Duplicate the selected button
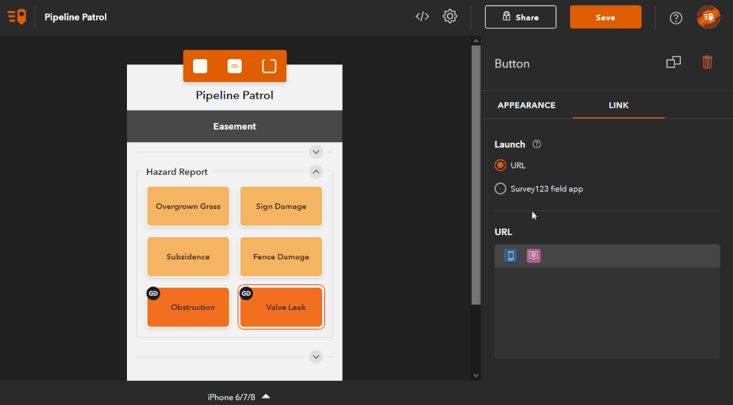The height and width of the screenshot is (405, 733). (x=673, y=62)
